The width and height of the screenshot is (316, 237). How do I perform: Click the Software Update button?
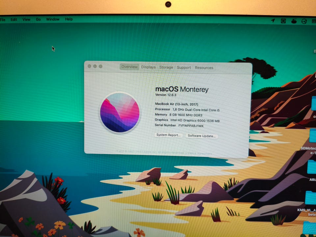tap(201, 136)
